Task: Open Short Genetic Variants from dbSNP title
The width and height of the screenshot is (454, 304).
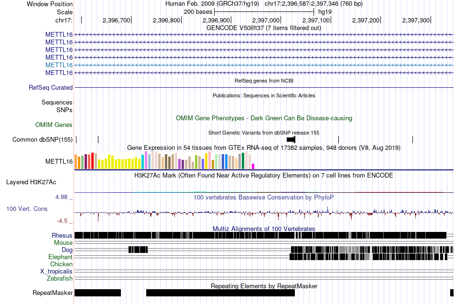Action: [x=264, y=133]
